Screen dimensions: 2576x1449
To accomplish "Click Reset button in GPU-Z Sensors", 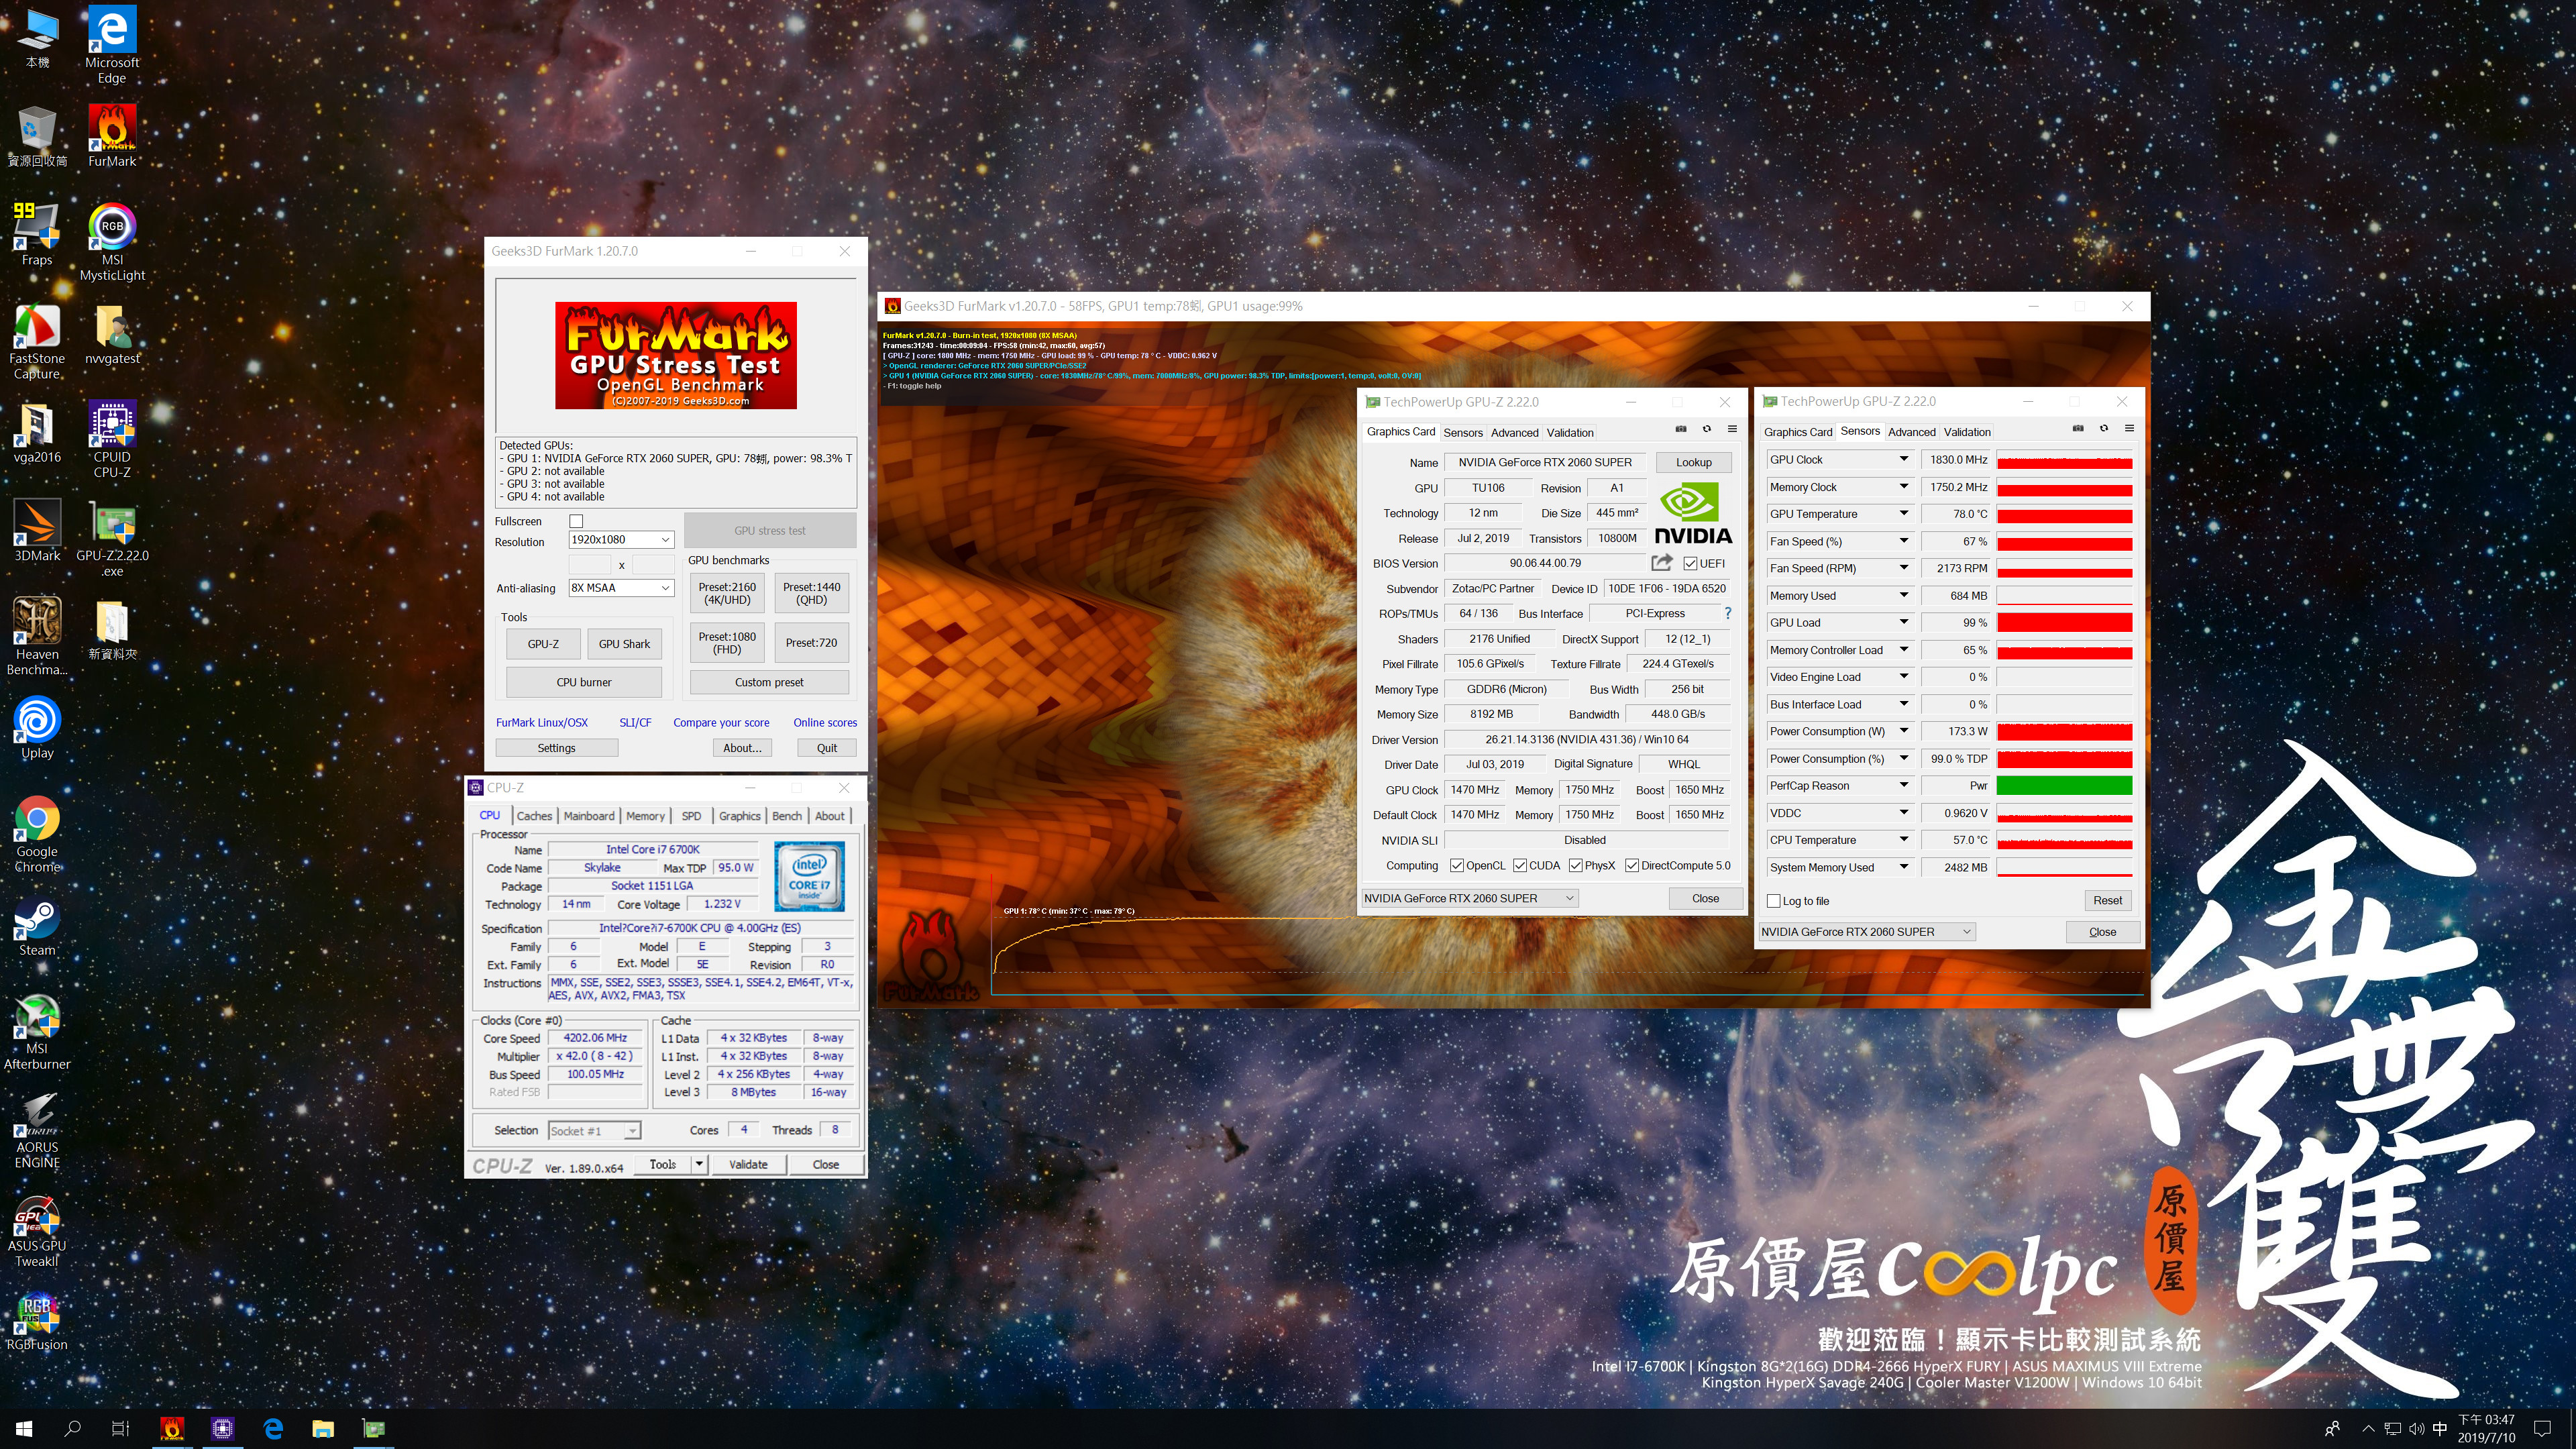I will (x=2107, y=900).
